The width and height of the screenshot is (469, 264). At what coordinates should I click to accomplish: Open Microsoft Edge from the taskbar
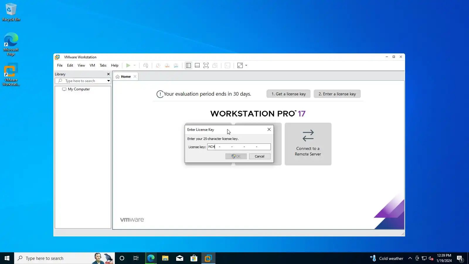click(151, 258)
